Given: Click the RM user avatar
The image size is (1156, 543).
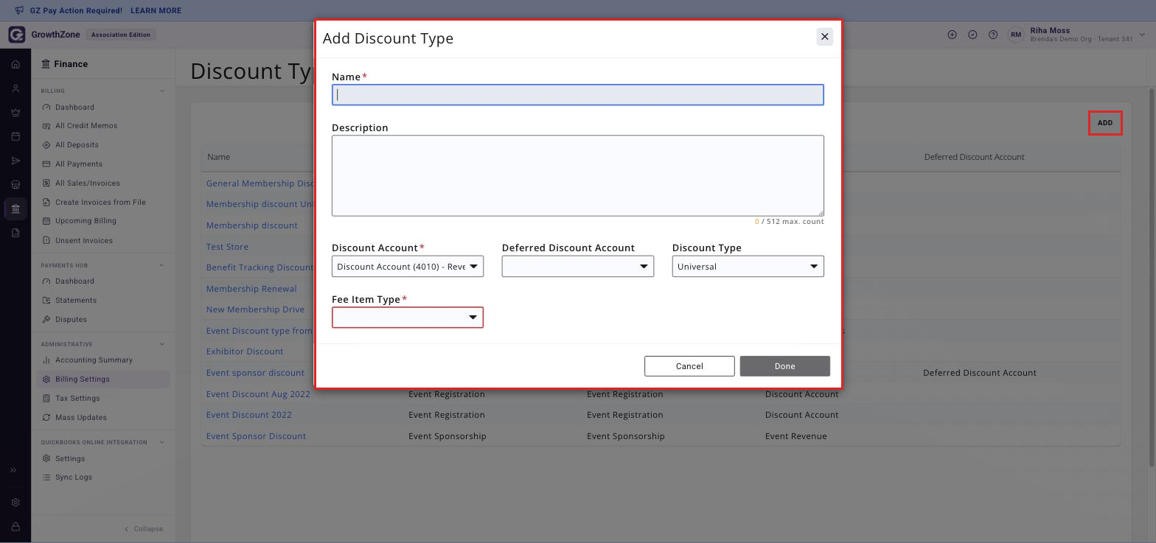Looking at the screenshot, I should 1017,35.
